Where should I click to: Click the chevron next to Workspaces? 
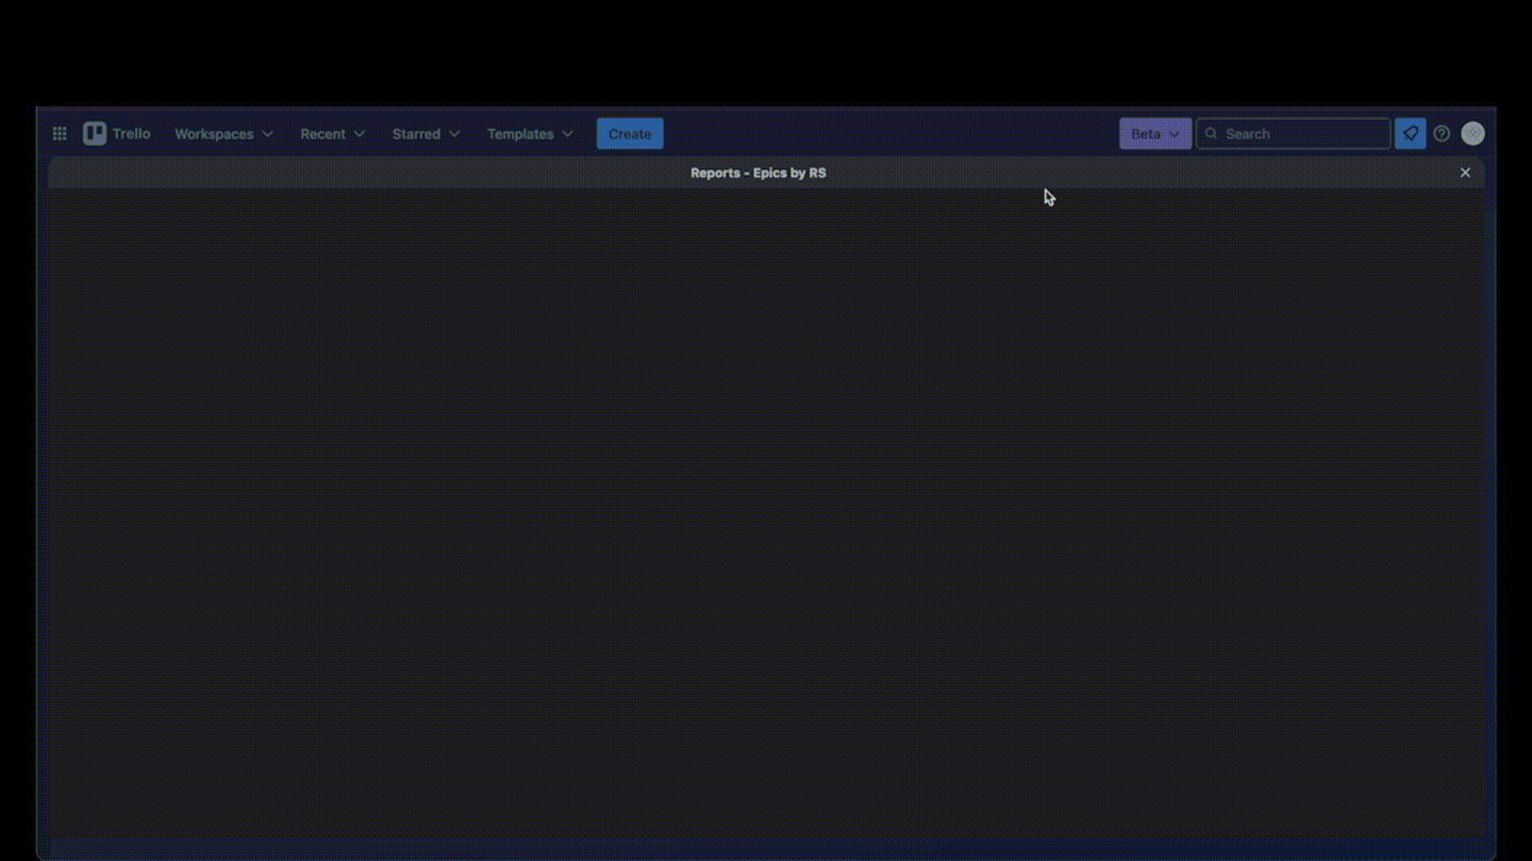tap(267, 134)
